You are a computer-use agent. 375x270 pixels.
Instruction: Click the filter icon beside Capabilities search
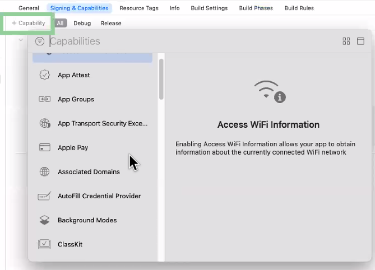point(40,41)
